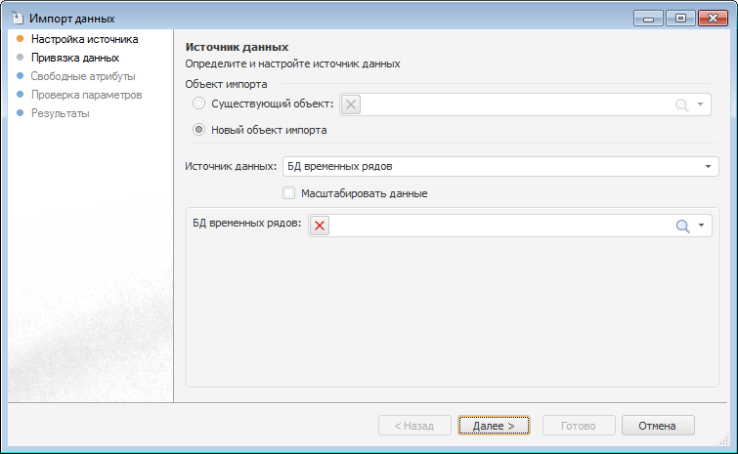738x454 pixels.
Task: Open the Проверка параметров step
Action: [86, 95]
